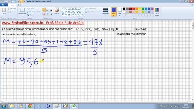Screen dimensions: 194x109
Task: Pick the red color swatch
Action: 134,9
